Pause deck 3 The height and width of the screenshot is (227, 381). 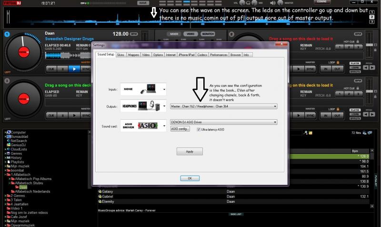tap(63, 115)
